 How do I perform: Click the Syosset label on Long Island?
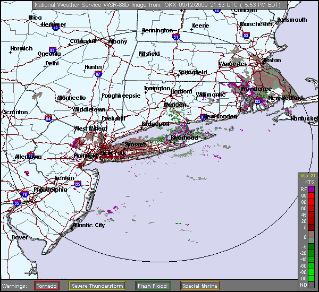(135, 144)
